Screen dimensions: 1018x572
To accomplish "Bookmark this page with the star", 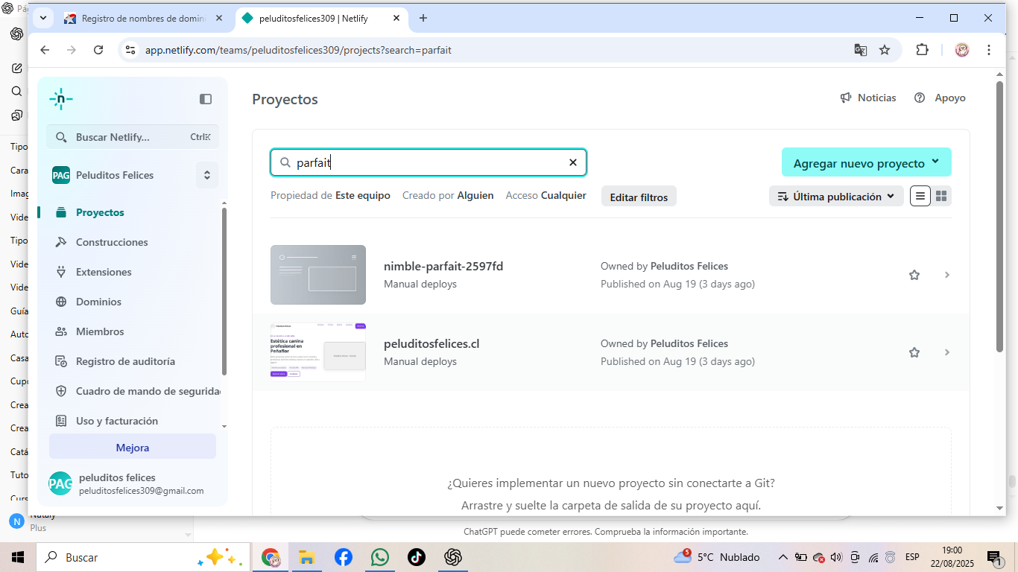I will (885, 50).
